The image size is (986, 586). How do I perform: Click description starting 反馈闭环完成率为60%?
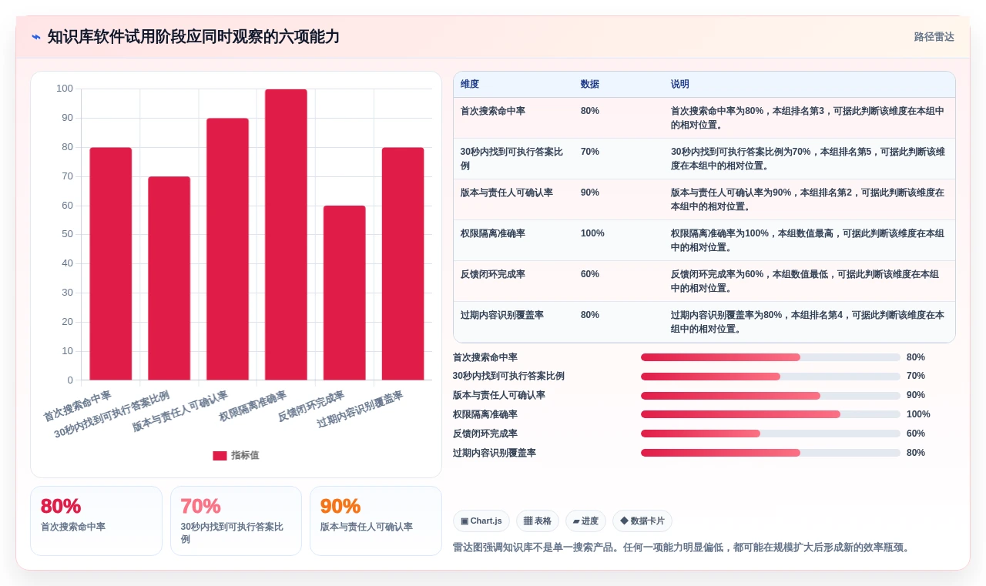pos(805,281)
